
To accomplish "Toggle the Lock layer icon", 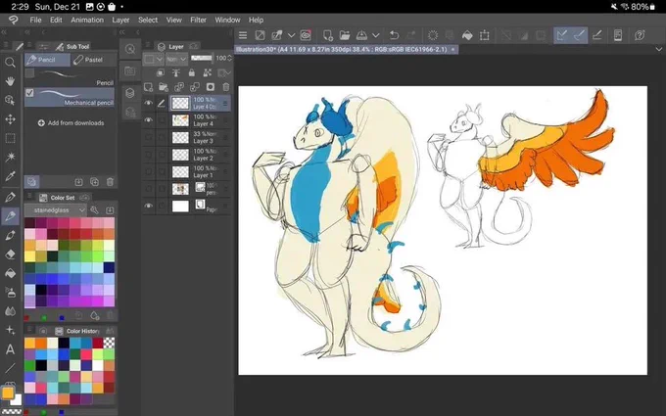I will tap(192, 73).
